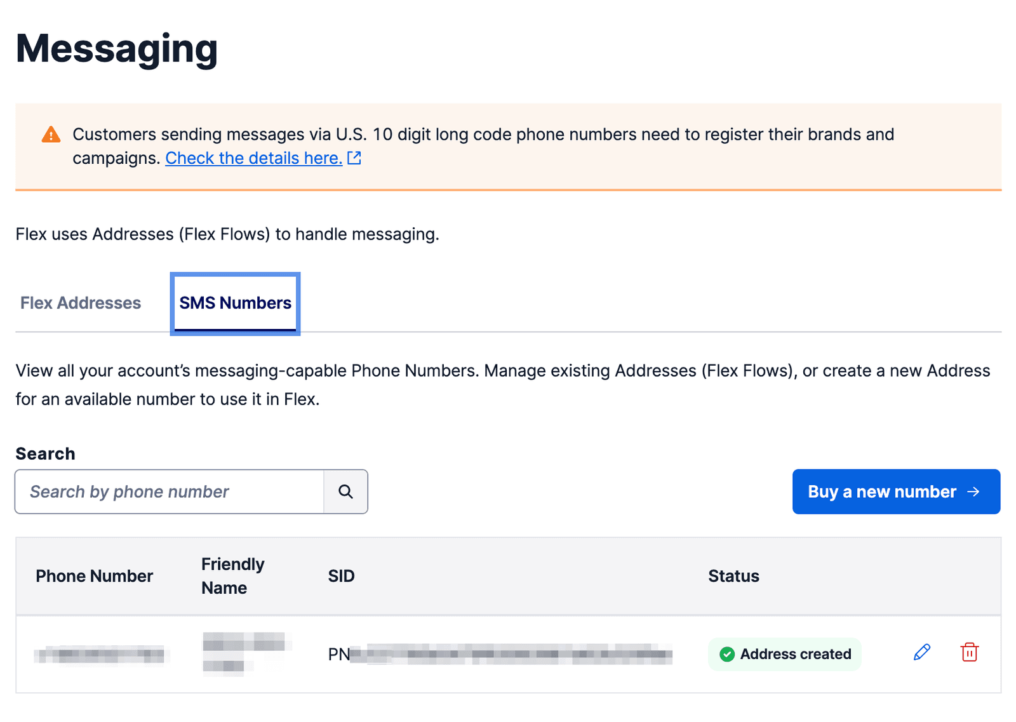Click the SID value starting with PN

coord(500,654)
